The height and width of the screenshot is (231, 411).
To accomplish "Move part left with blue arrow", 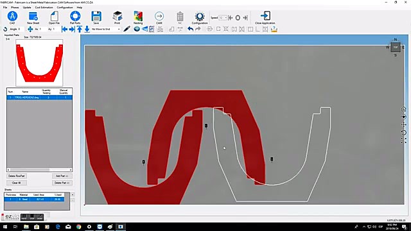I will tap(64, 29).
